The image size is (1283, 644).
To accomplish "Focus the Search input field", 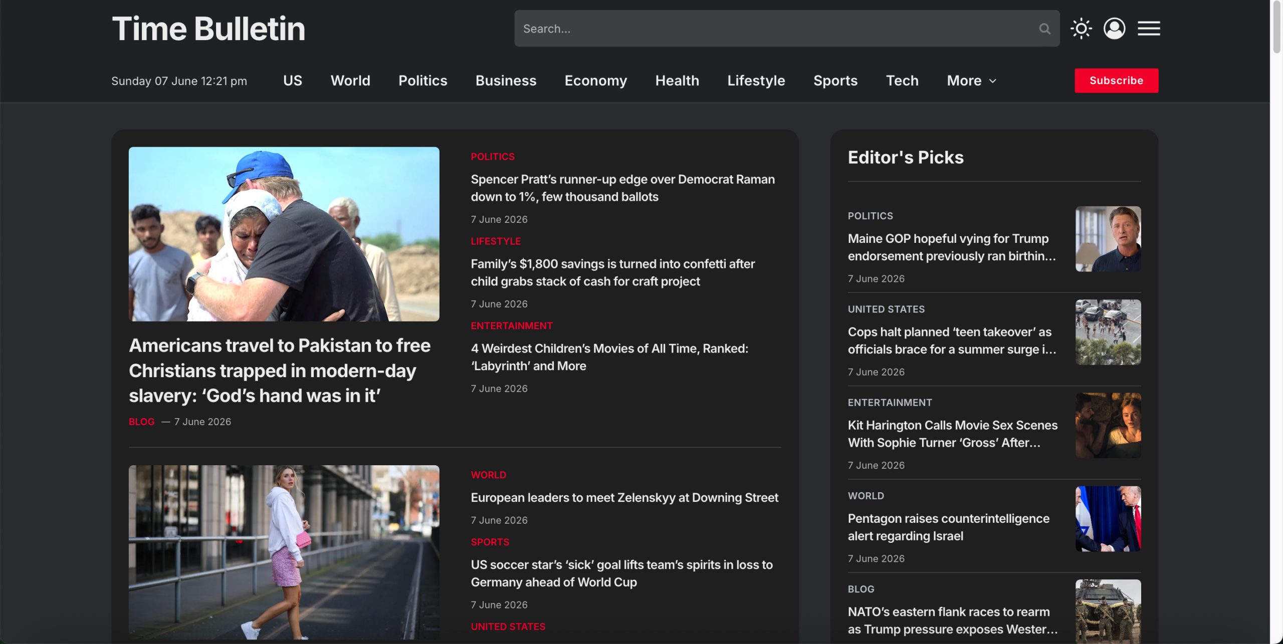I will coord(787,29).
